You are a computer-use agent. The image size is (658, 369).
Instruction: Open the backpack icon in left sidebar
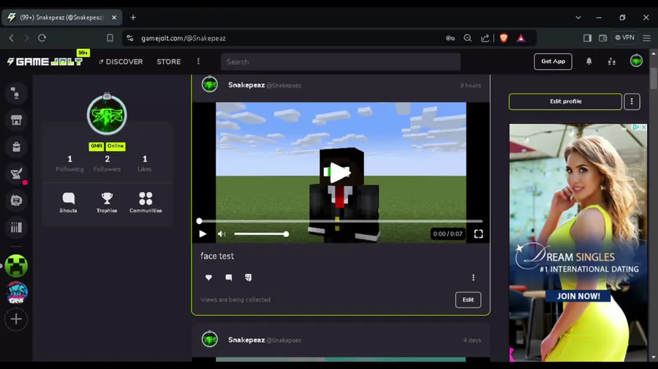point(16,147)
